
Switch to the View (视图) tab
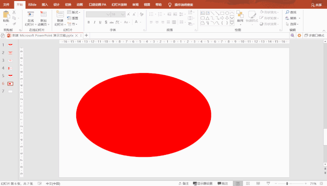click(x=147, y=5)
